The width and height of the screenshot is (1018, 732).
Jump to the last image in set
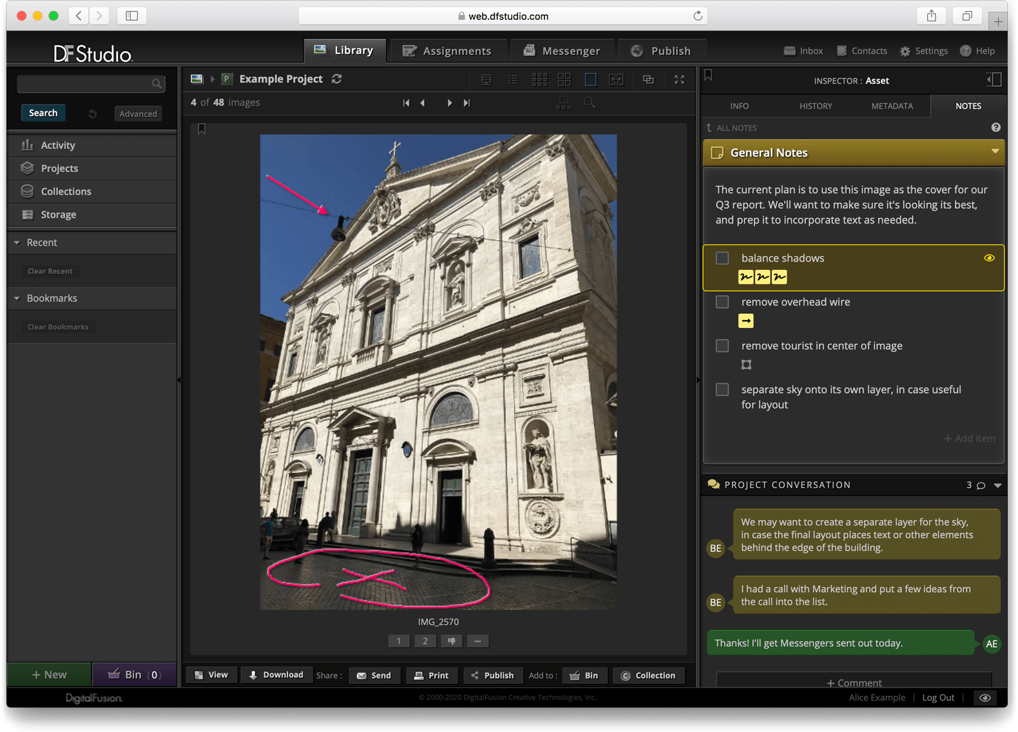tap(467, 103)
